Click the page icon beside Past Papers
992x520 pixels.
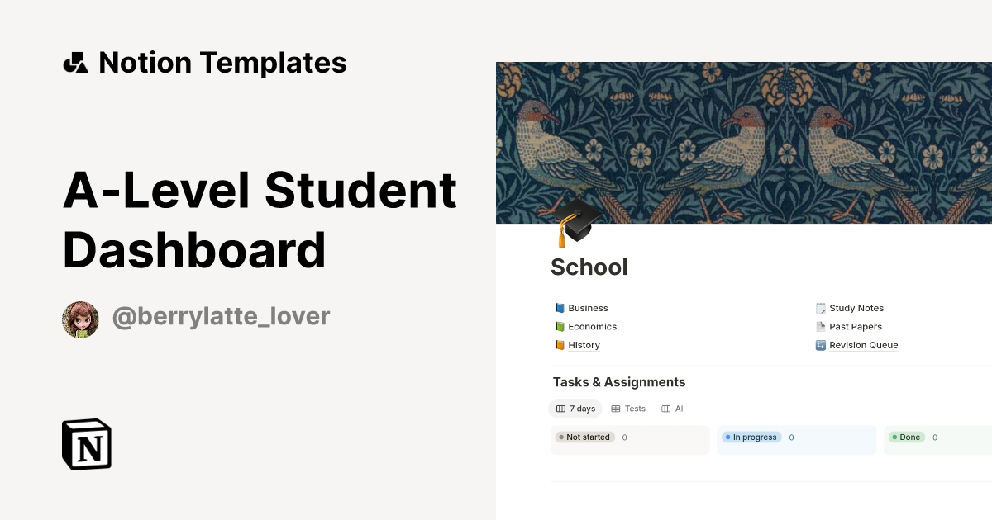pyautogui.click(x=821, y=327)
